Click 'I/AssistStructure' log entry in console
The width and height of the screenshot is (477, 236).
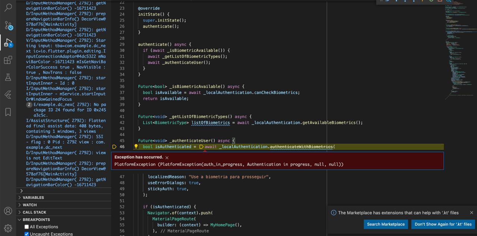(x=66, y=126)
